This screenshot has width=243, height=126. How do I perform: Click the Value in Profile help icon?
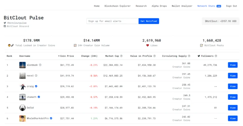coord(155,56)
